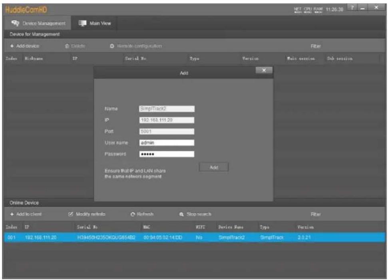The image size is (388, 280).
Task: Switch to the Main View tab
Action: coord(95,23)
